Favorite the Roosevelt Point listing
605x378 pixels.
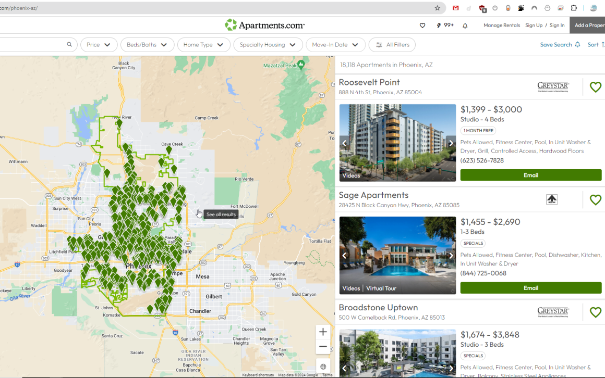[x=595, y=87]
